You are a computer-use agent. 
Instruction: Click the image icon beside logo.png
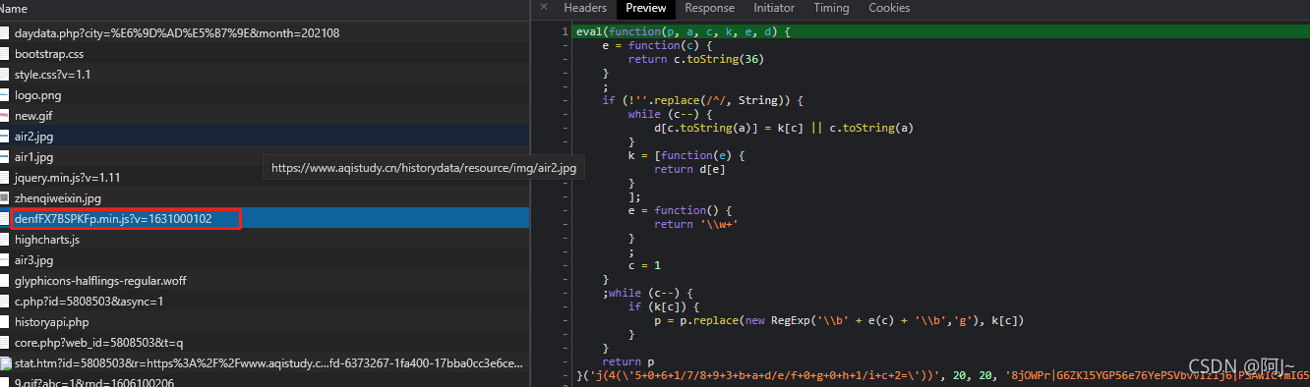[x=5, y=95]
